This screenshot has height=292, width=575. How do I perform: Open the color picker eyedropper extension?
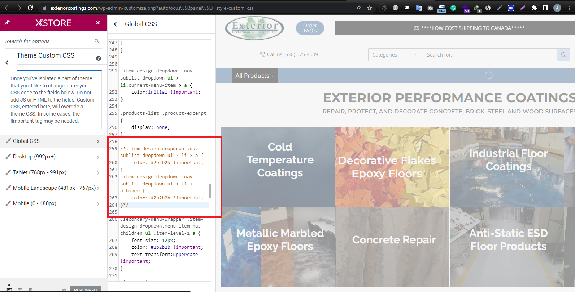pos(500,8)
